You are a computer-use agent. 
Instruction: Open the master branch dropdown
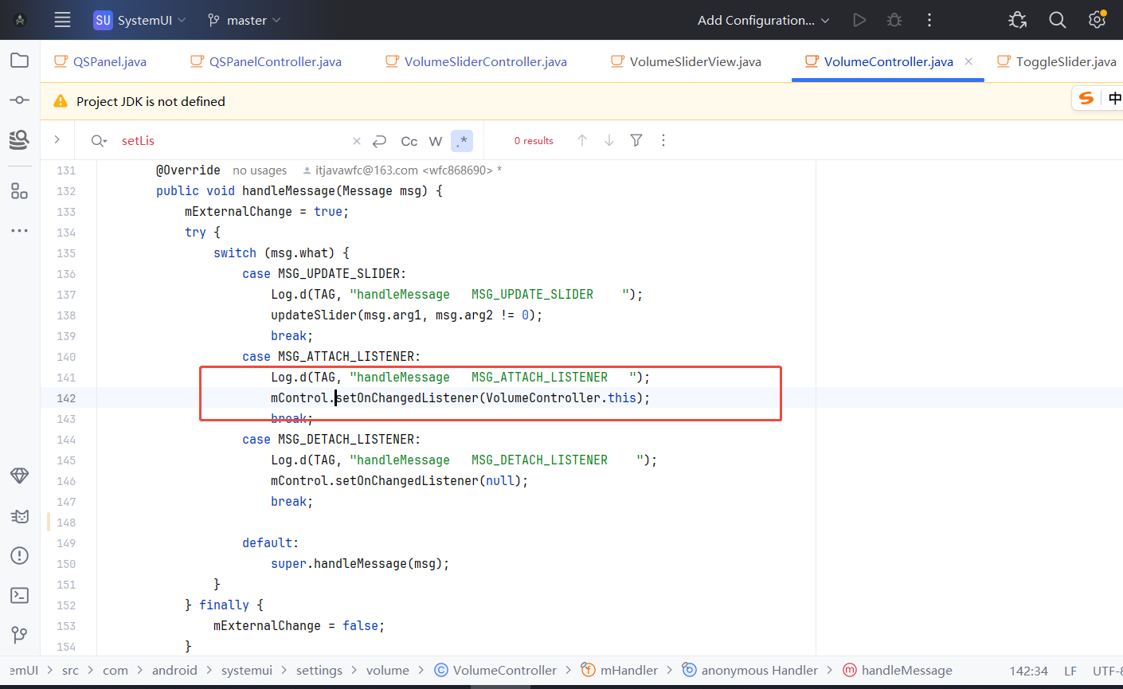tap(244, 20)
